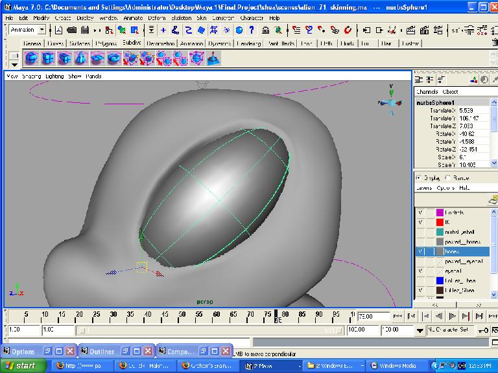Click the IK layer red color swatch

[440, 222]
